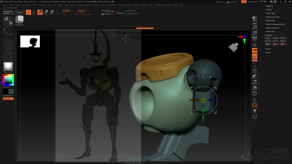Expand the Displacement Map subpalette

point(273,17)
